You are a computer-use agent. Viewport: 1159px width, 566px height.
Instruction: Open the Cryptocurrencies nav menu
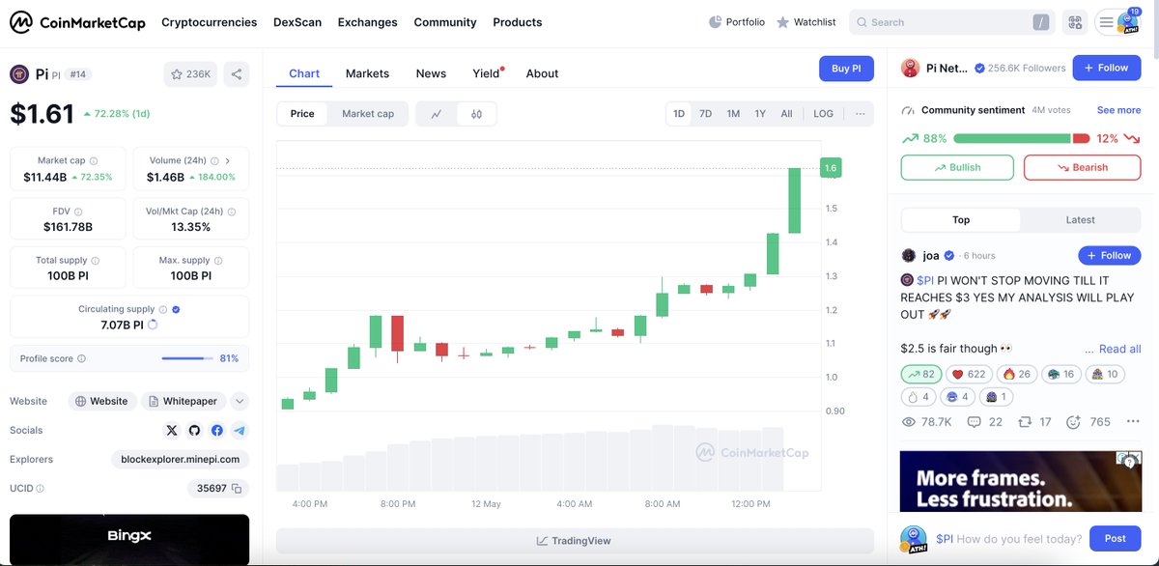click(209, 22)
